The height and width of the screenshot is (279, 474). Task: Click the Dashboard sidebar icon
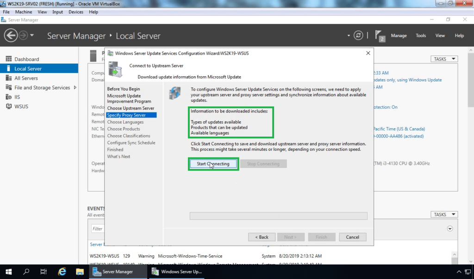coord(8,59)
